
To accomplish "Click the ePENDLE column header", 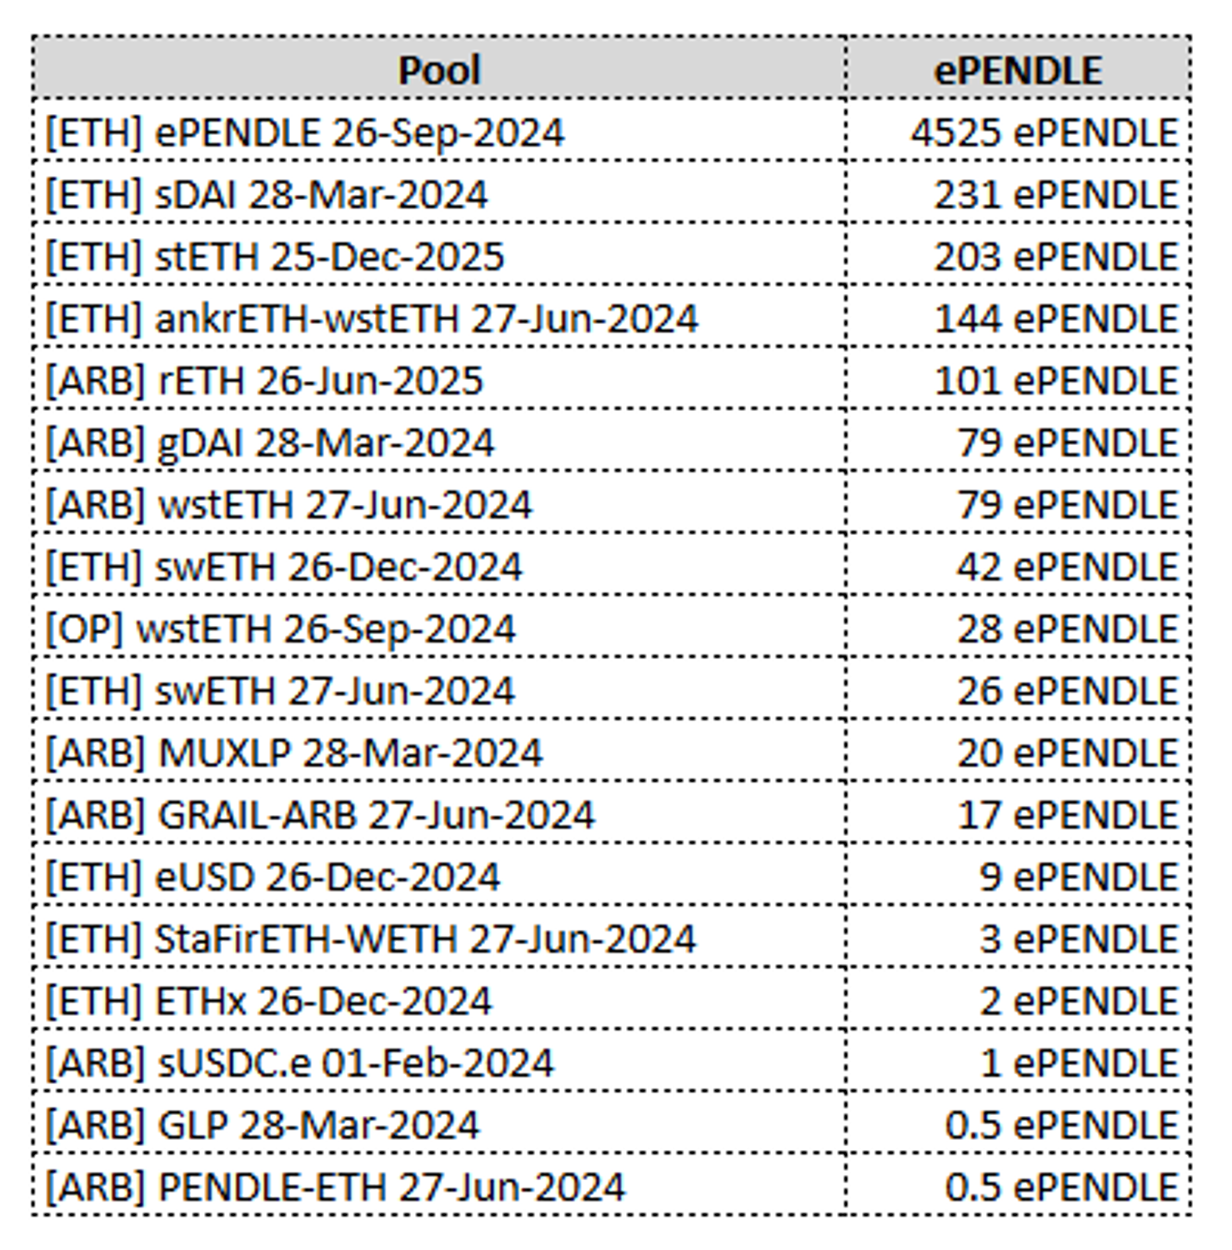I will point(1018,70).
